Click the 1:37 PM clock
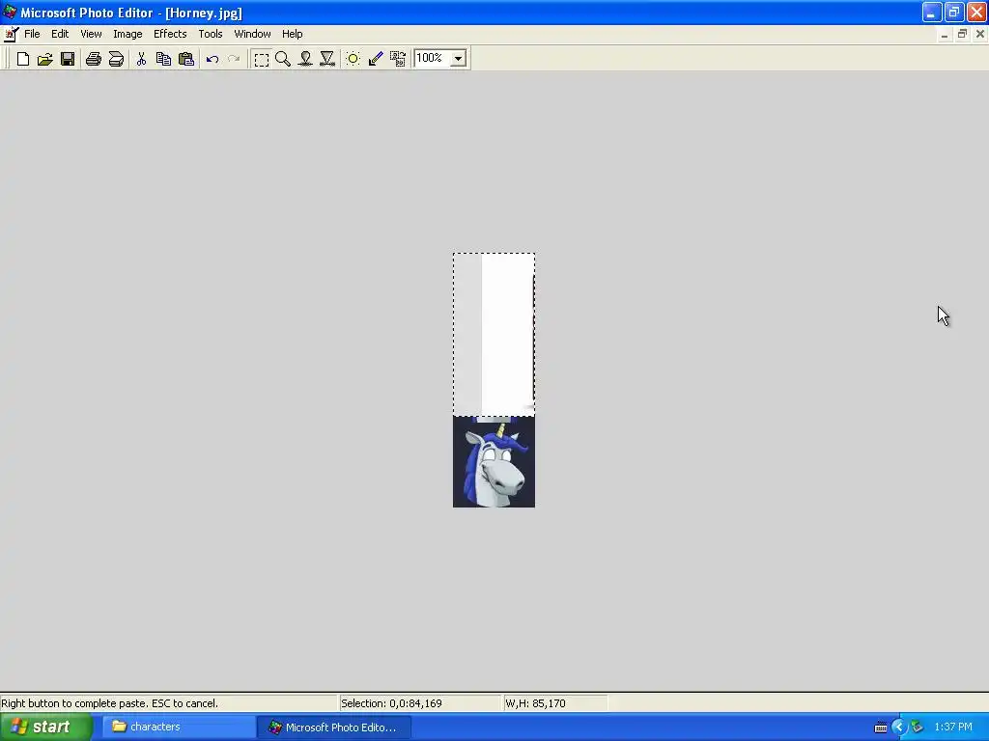Image resolution: width=989 pixels, height=741 pixels. click(x=953, y=727)
